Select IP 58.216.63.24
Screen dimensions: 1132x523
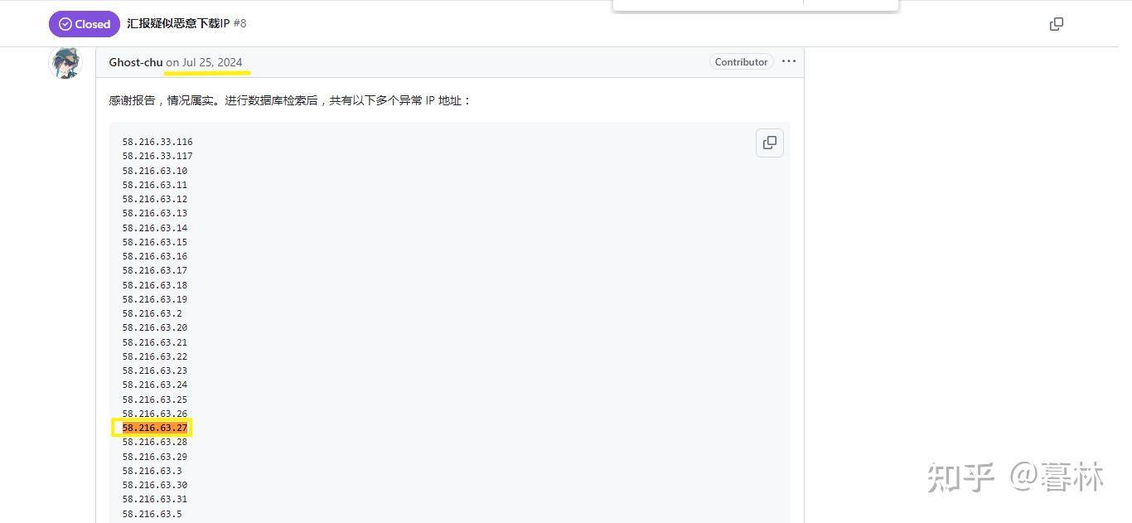pyautogui.click(x=155, y=385)
